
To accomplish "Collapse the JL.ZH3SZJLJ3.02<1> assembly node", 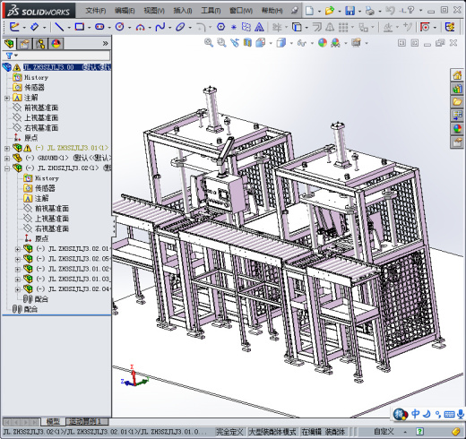I will pos(7,168).
